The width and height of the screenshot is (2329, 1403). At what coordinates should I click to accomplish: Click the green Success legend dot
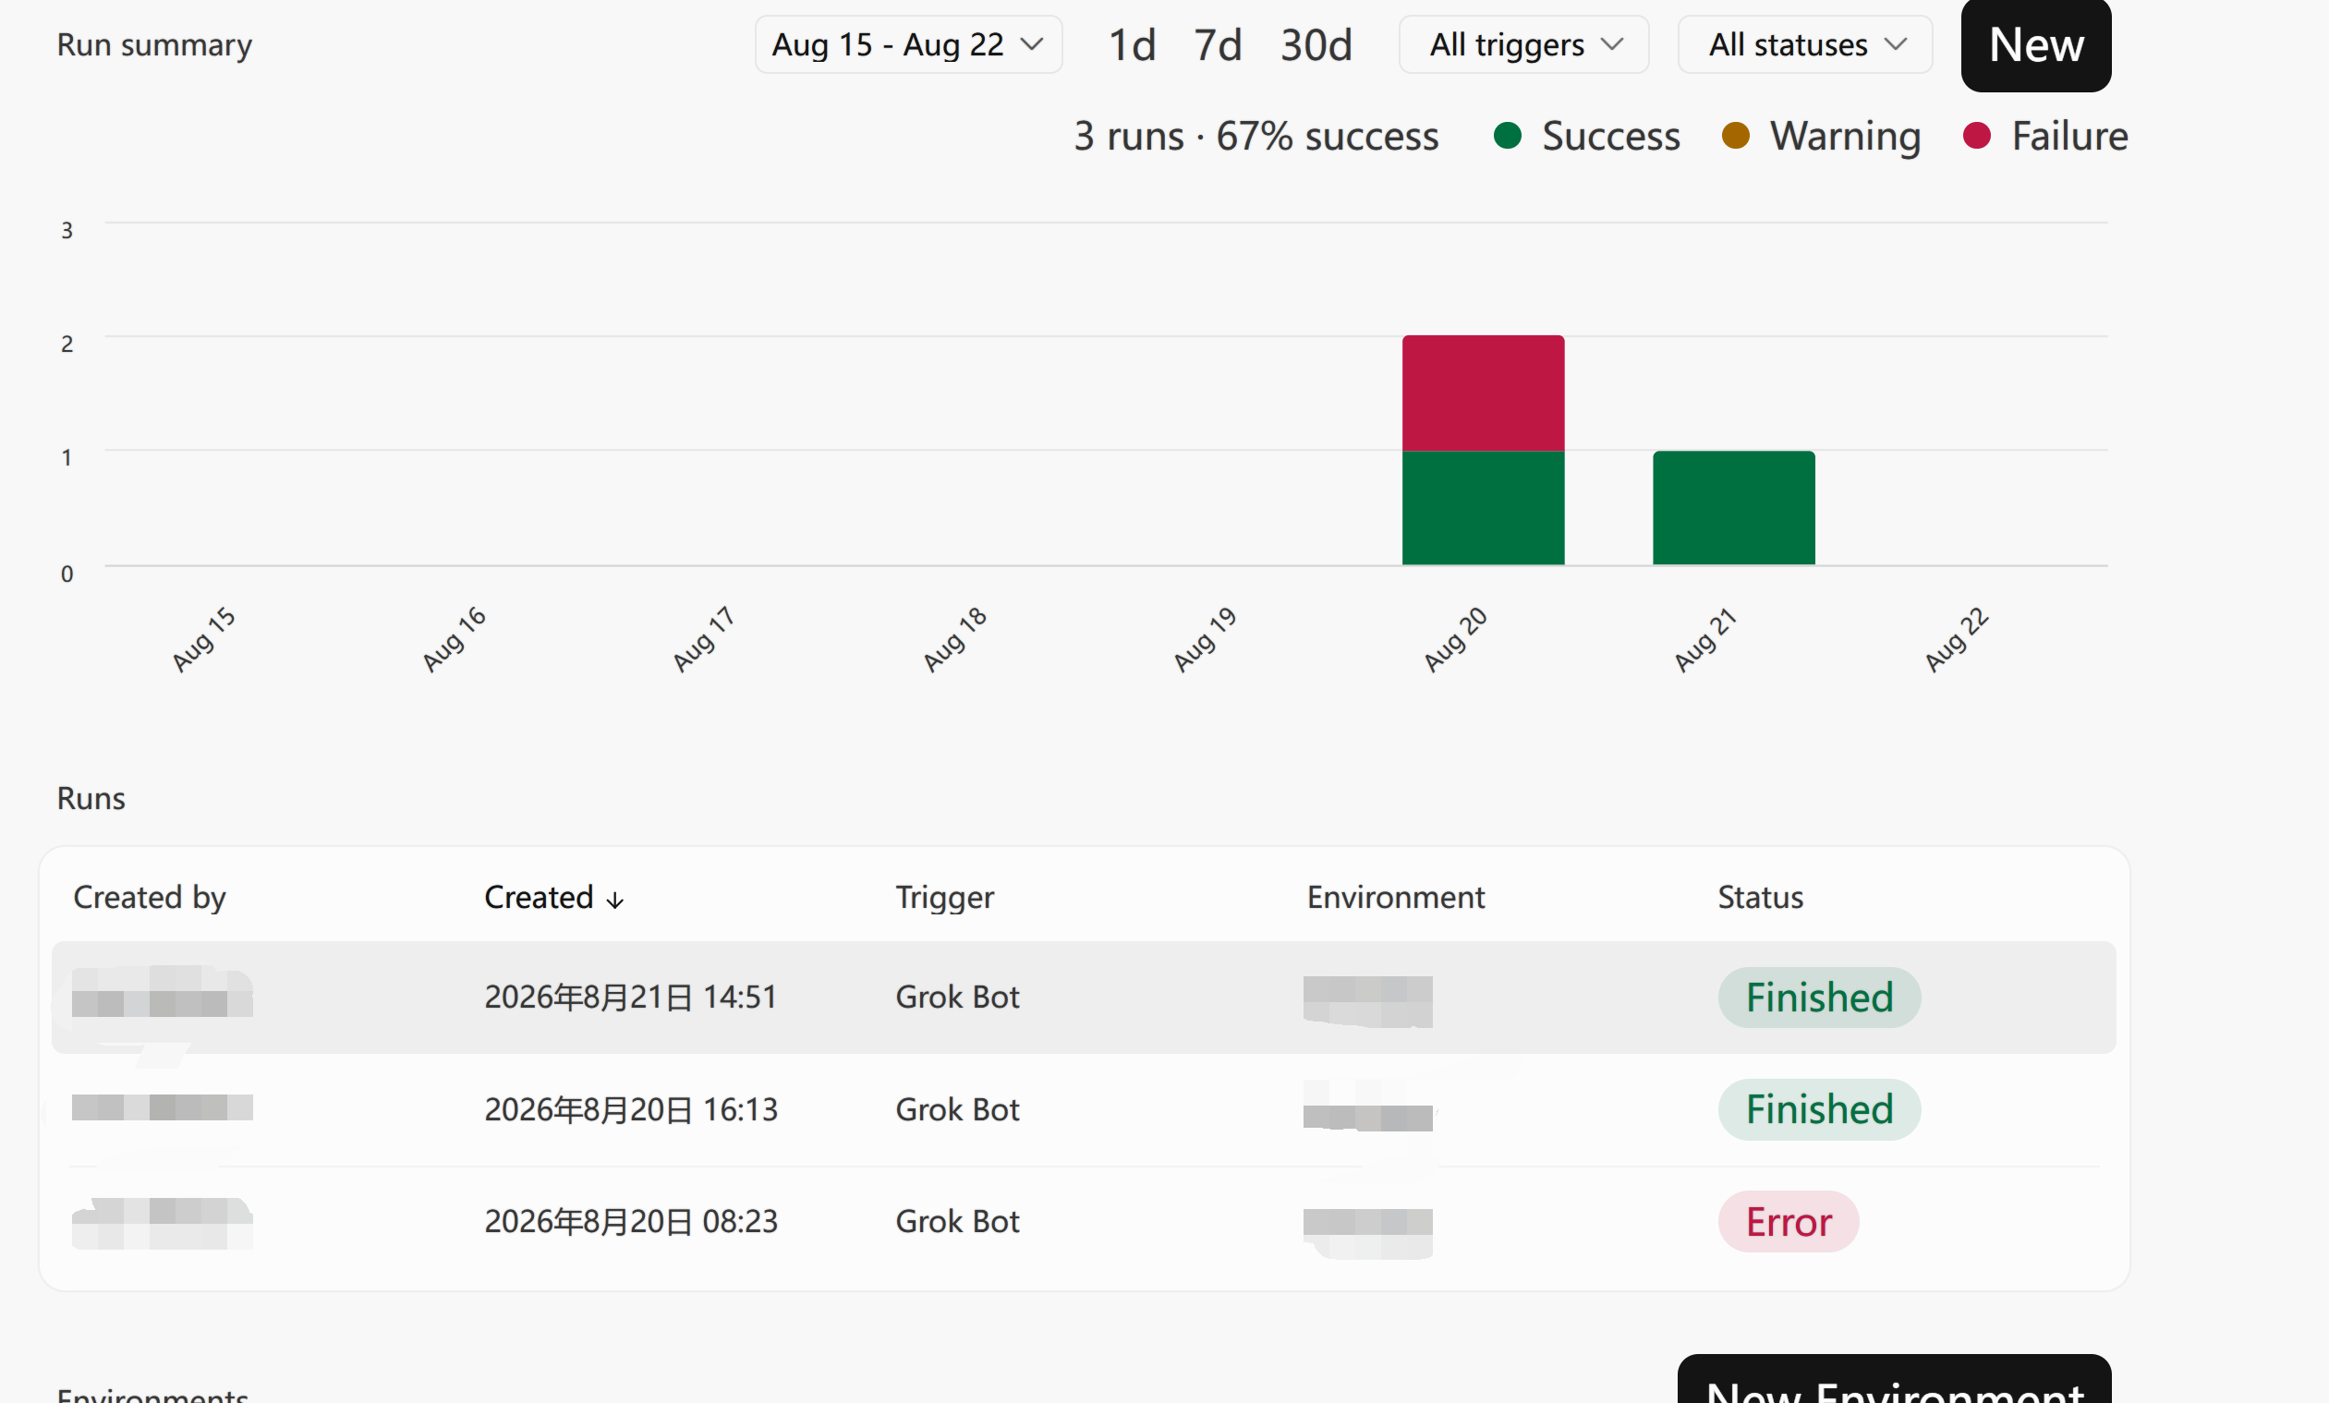click(x=1508, y=136)
